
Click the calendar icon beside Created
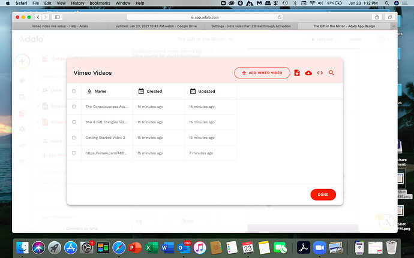pos(141,91)
